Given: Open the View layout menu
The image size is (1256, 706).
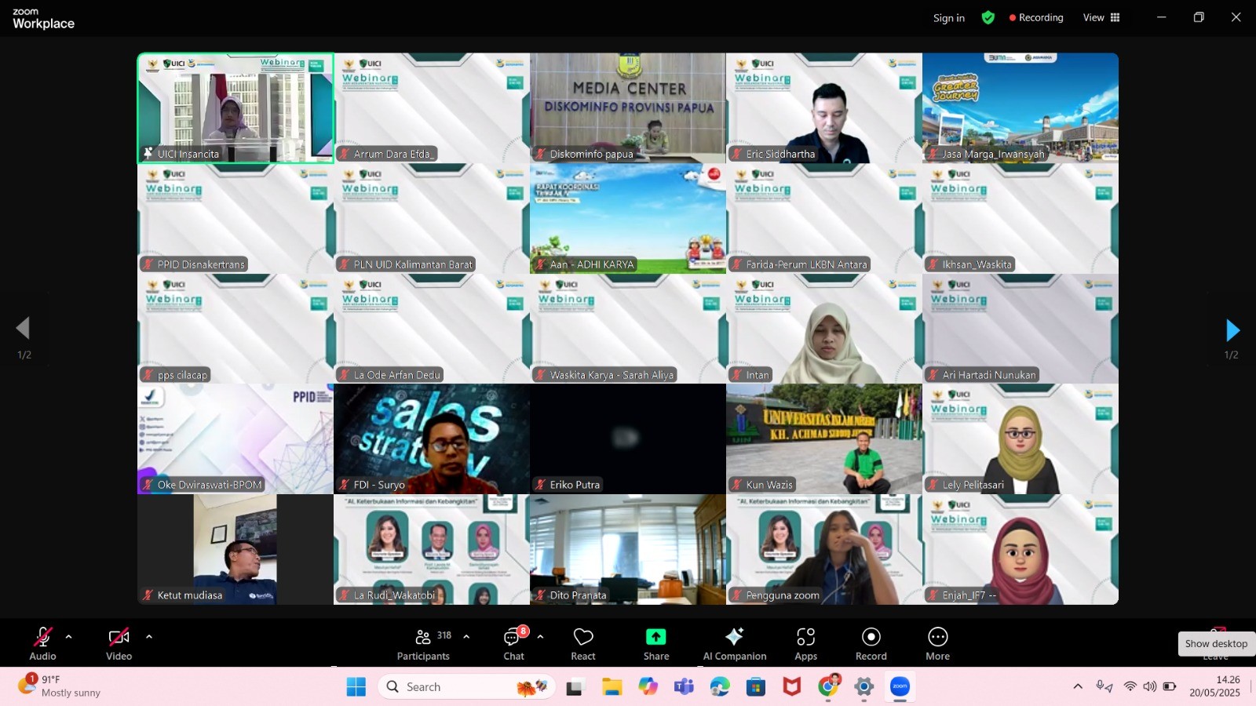Looking at the screenshot, I should [x=1101, y=17].
